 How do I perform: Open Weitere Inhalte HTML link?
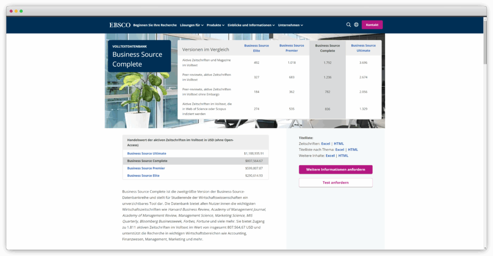[343, 156]
